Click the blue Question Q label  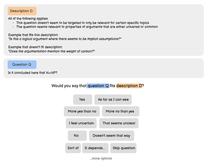click(22, 64)
